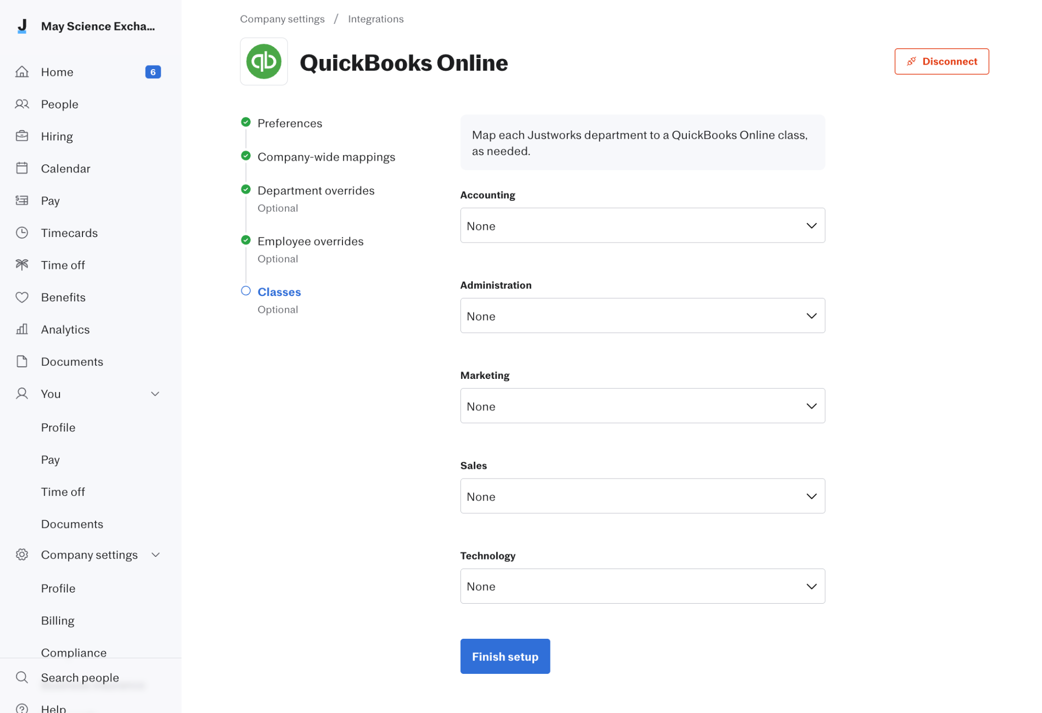The height and width of the screenshot is (713, 1042).
Task: Open Hiring briefcase icon
Action: pyautogui.click(x=22, y=136)
